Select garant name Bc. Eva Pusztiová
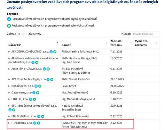 tap(72, 69)
